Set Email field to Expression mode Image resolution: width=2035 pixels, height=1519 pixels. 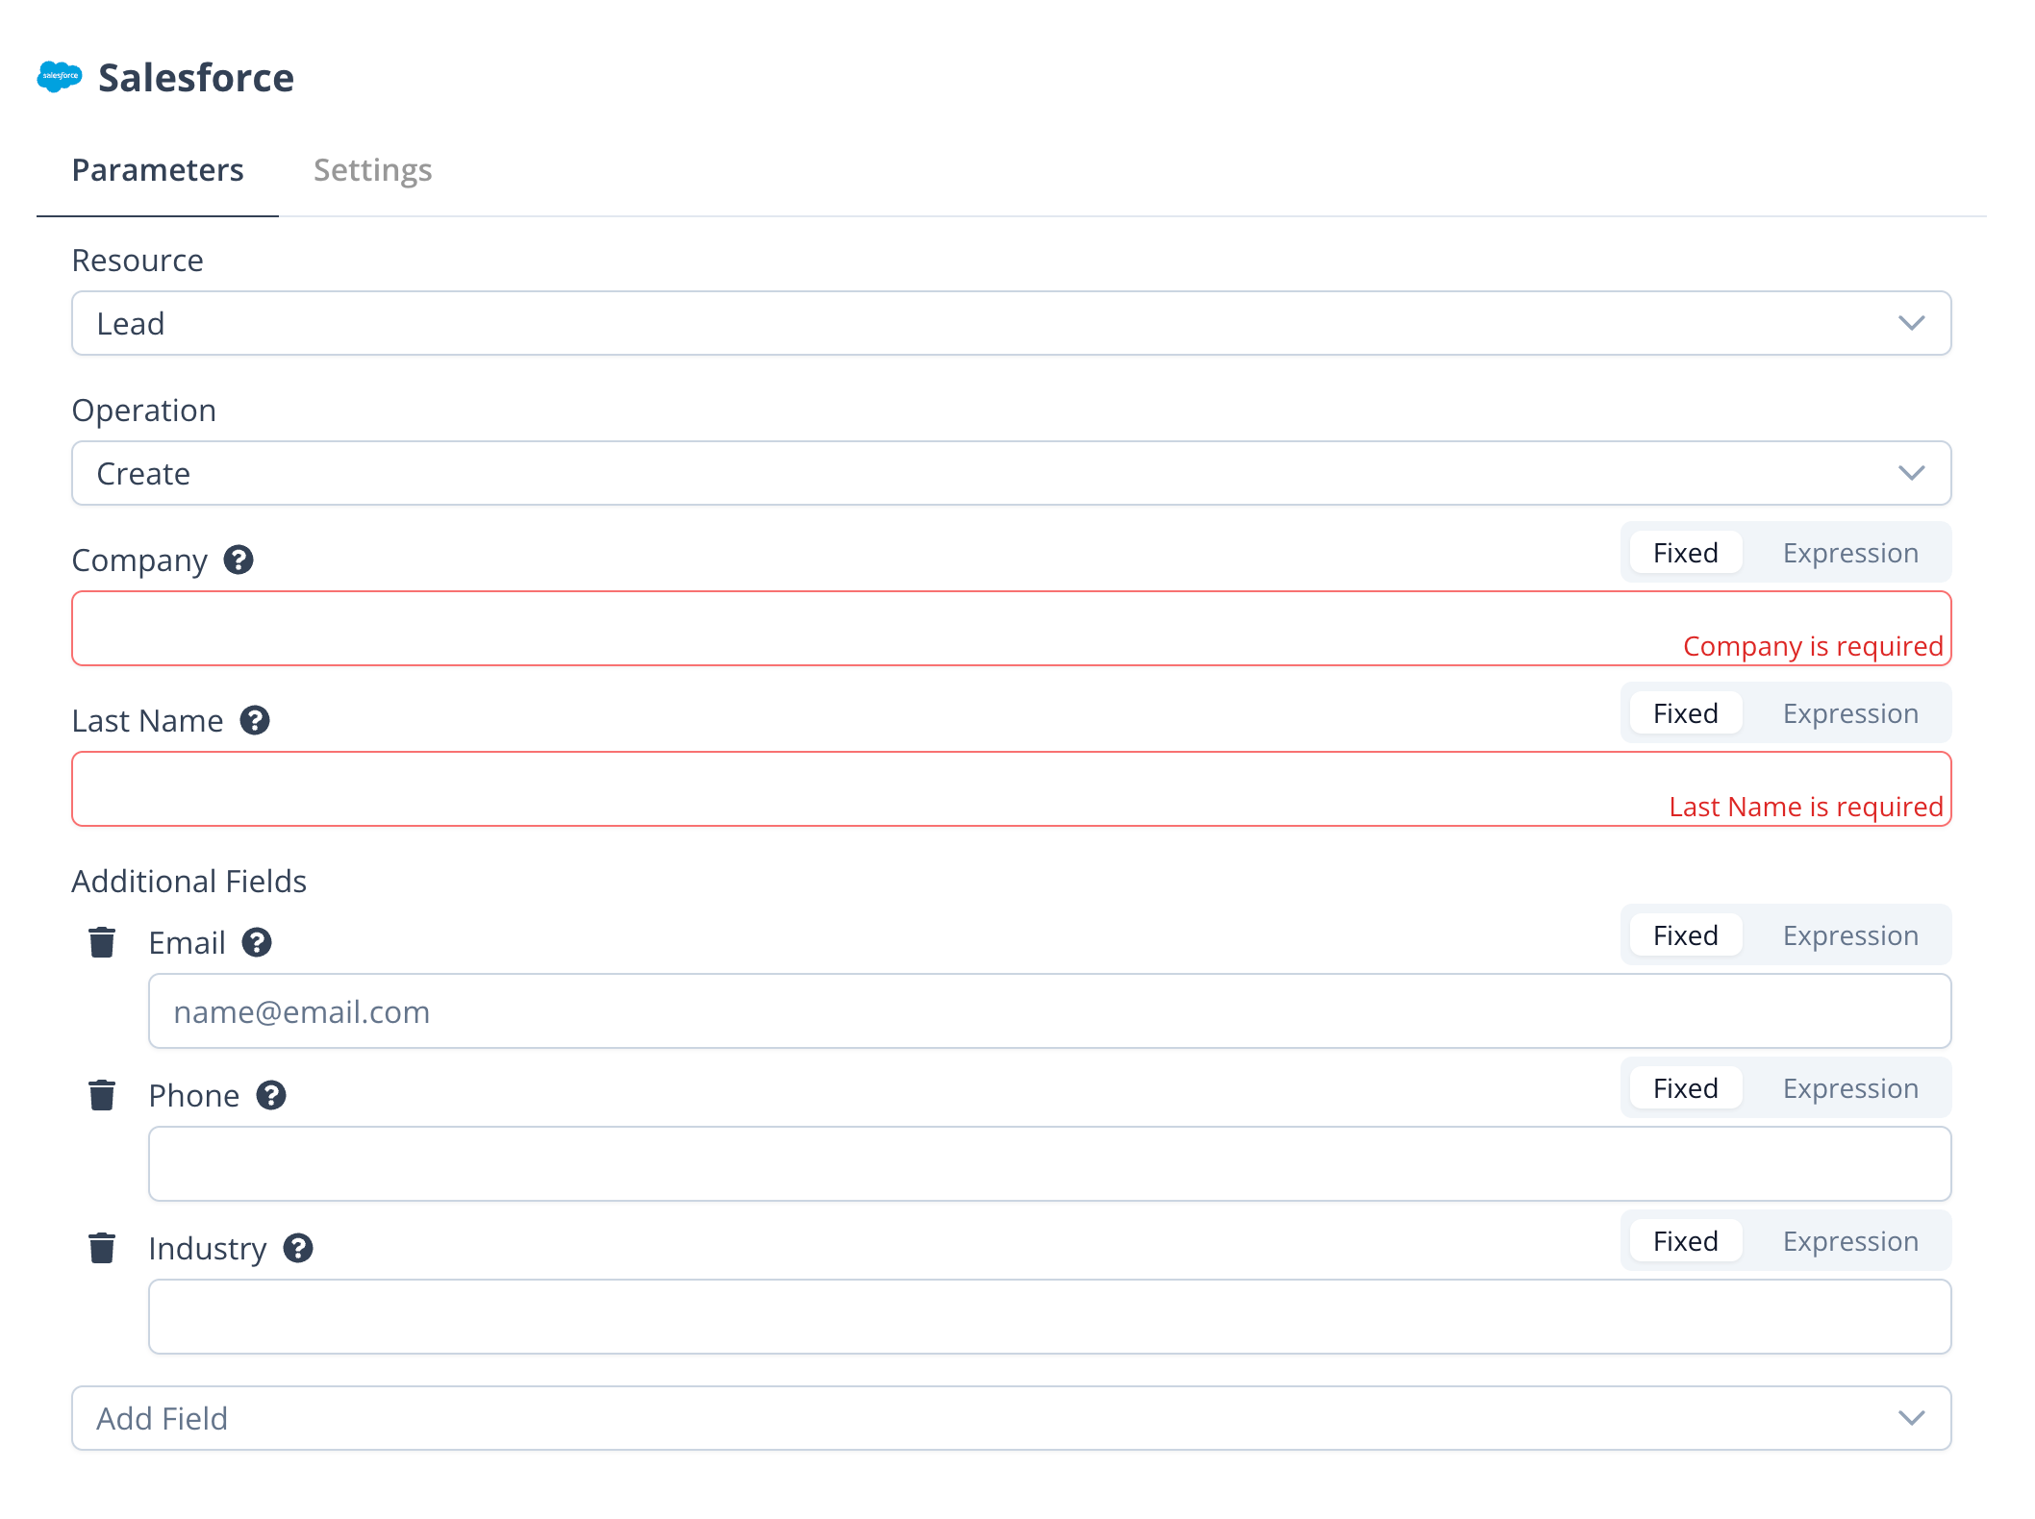(1849, 935)
